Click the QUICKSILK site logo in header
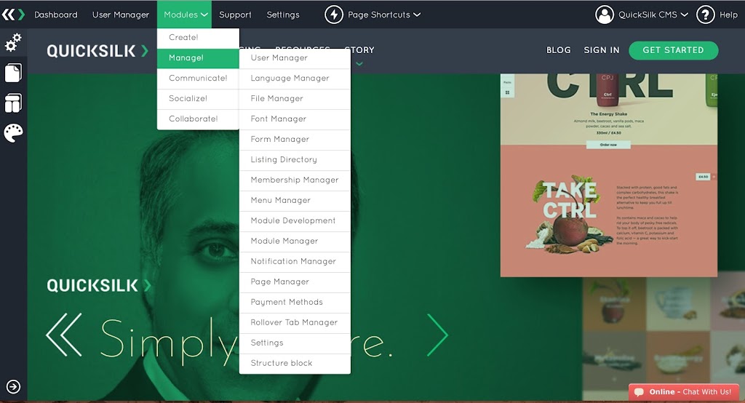 click(x=97, y=51)
